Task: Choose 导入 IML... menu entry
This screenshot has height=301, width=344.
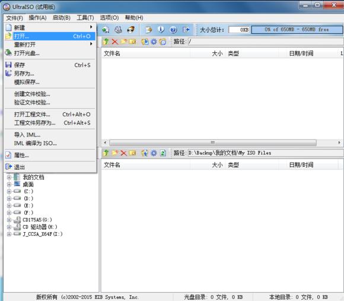Action: [x=50, y=135]
